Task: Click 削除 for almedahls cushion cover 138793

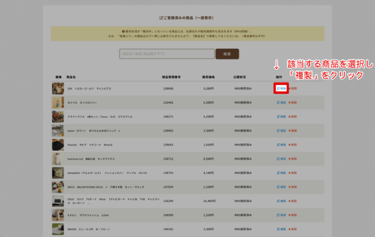Action: point(292,173)
